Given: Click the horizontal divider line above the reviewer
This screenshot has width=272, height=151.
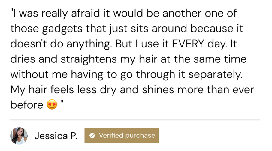Looking at the screenshot, I should pyautogui.click(x=135, y=120).
